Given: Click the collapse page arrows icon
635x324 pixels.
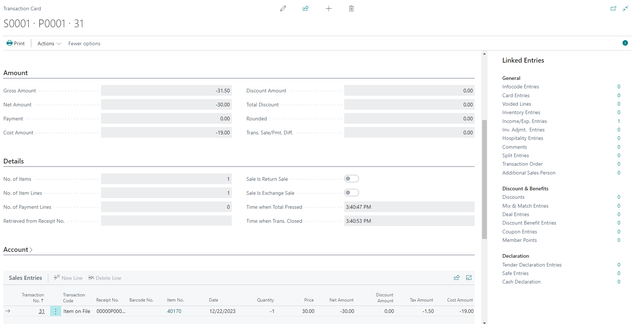Looking at the screenshot, I should click(x=625, y=8).
